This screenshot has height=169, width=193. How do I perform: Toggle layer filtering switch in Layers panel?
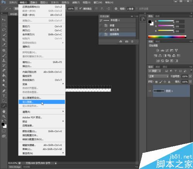(x=191, y=71)
